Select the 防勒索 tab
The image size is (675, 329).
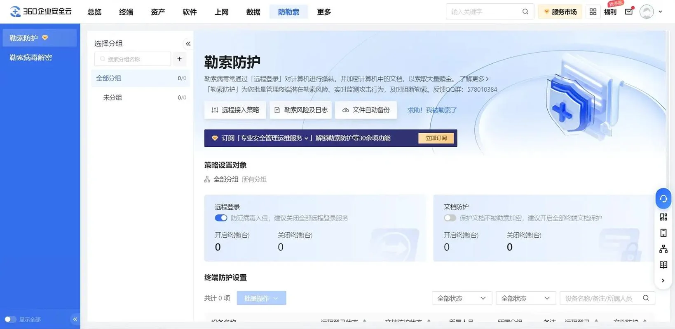pos(288,12)
